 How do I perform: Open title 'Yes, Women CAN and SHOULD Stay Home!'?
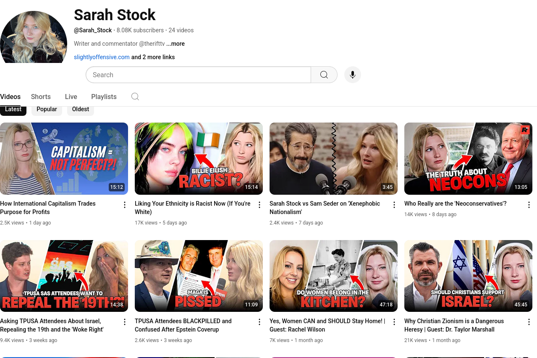coord(327,325)
